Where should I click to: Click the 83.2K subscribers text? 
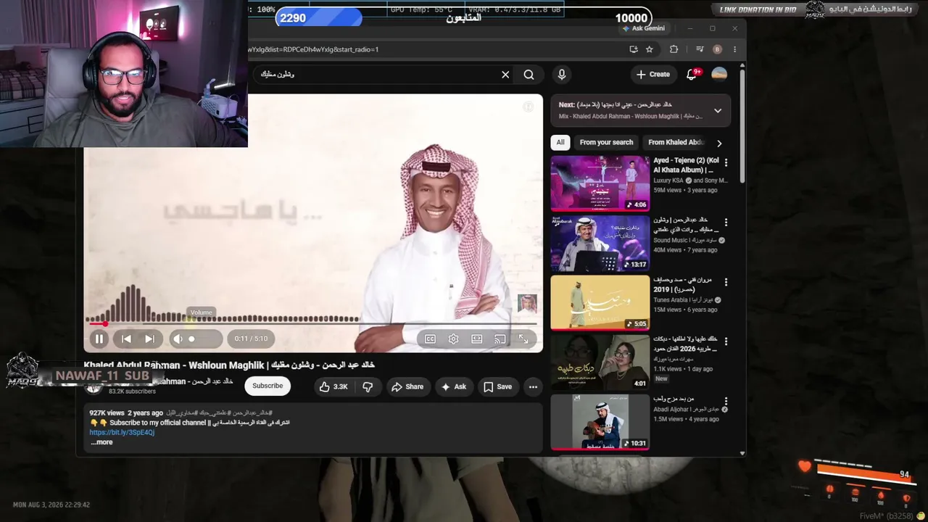pos(132,391)
